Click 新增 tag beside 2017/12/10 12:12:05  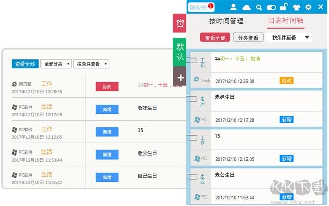[286, 158]
